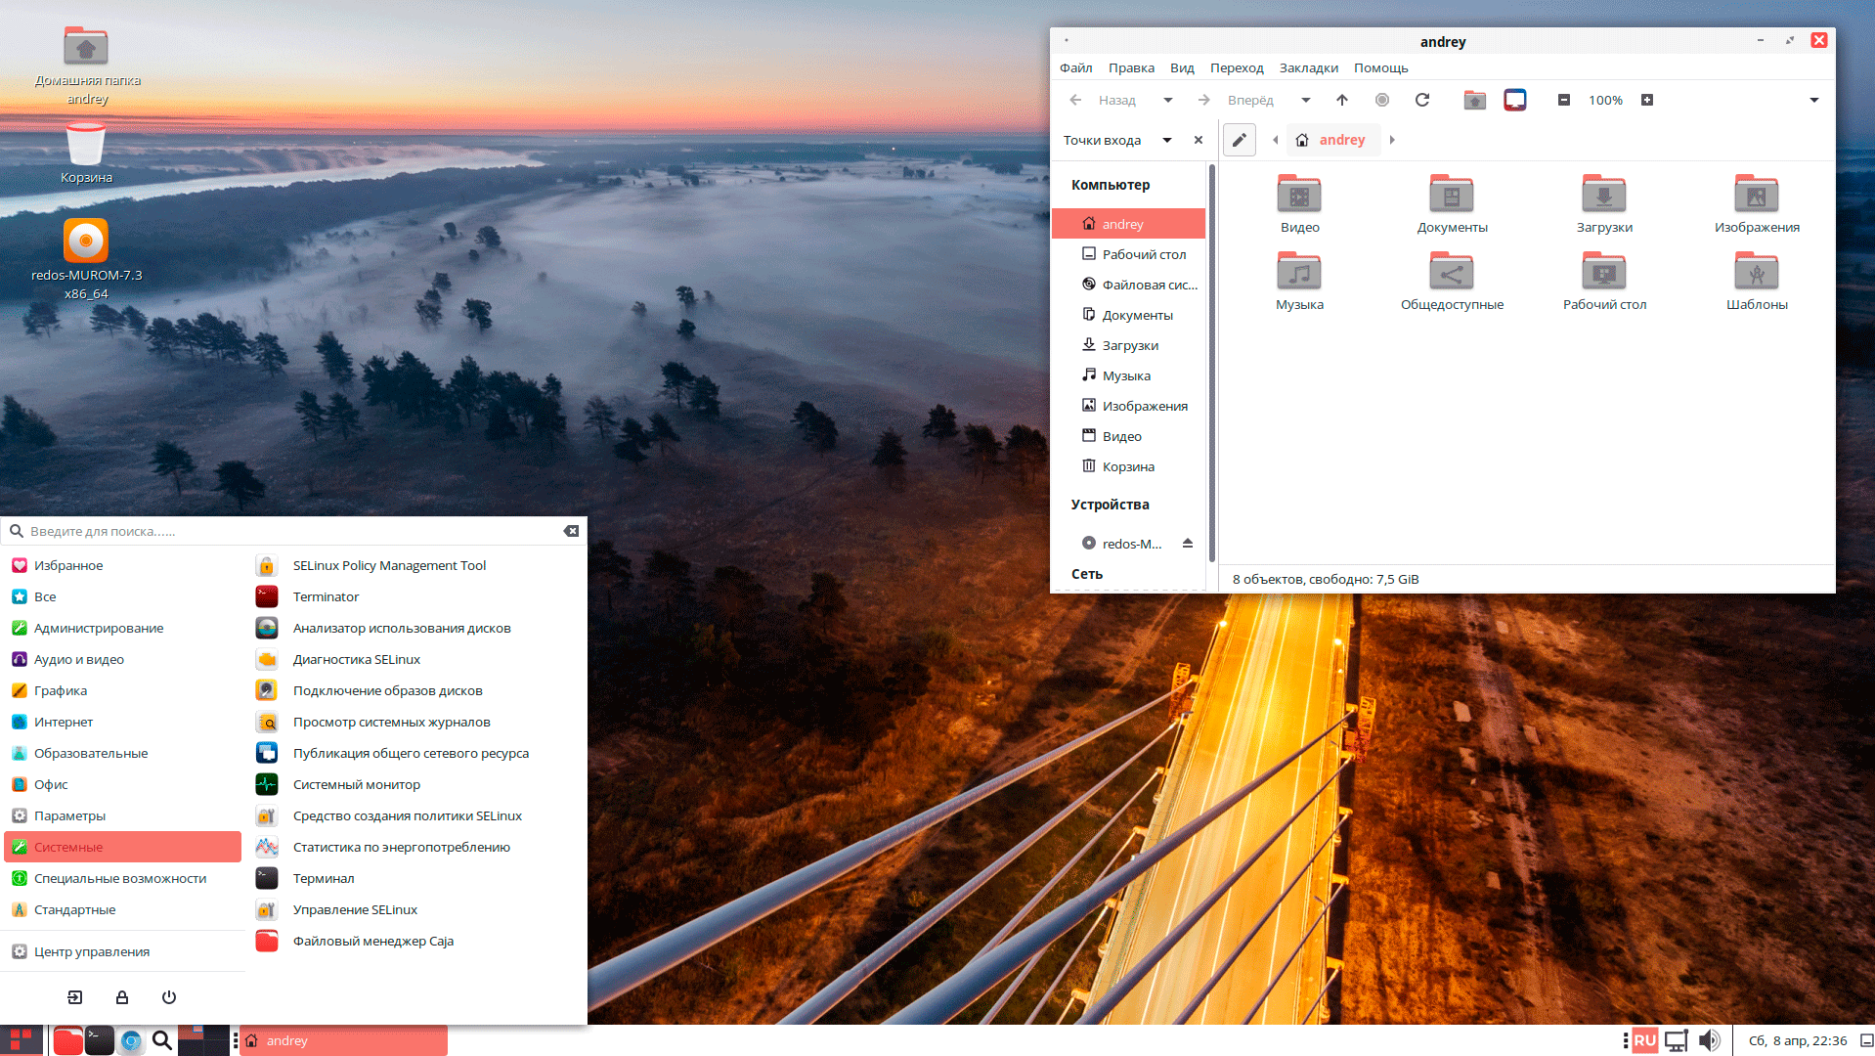
Task: Mute volume via the speaker tray icon
Action: 1709,1040
